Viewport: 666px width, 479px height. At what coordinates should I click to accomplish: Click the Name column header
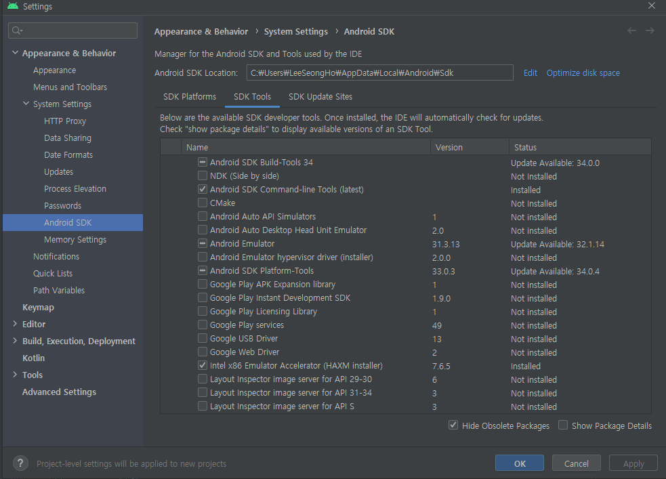306,147
